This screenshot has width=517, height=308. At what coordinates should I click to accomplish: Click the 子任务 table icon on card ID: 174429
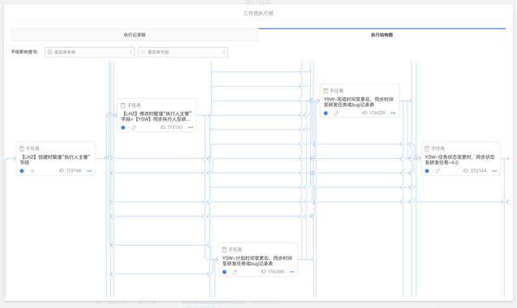(x=325, y=91)
